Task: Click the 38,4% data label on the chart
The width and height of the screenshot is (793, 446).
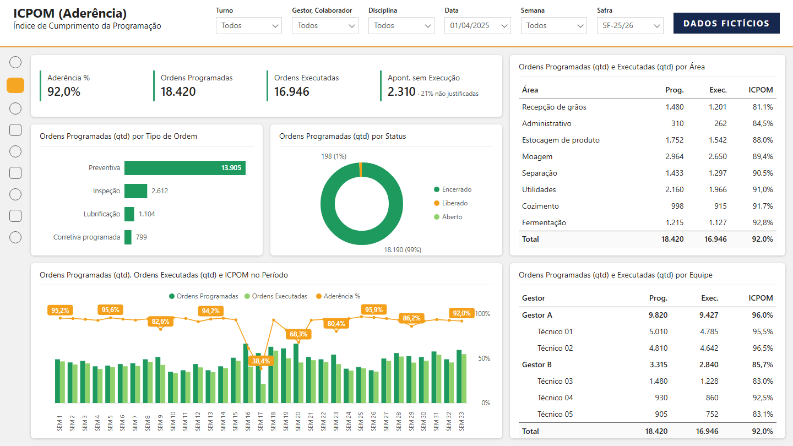Action: [x=262, y=361]
